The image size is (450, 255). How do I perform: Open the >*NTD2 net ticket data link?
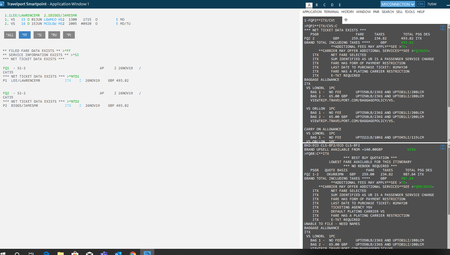click(x=73, y=101)
